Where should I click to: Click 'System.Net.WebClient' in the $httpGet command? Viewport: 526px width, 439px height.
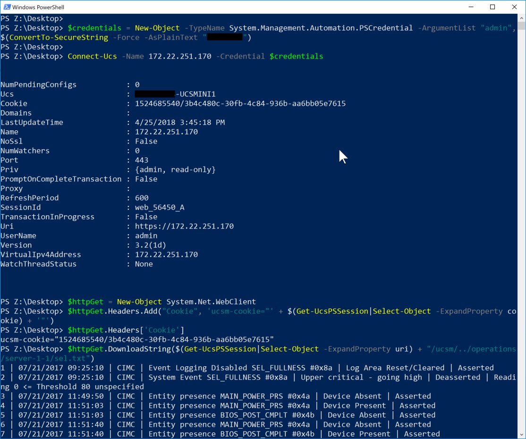click(211, 302)
